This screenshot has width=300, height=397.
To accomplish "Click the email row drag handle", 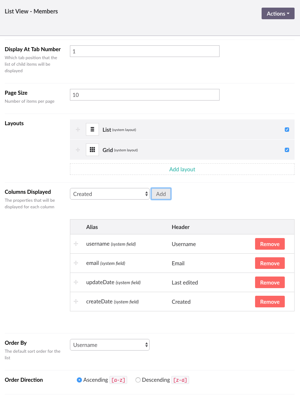I will pyautogui.click(x=76, y=263).
